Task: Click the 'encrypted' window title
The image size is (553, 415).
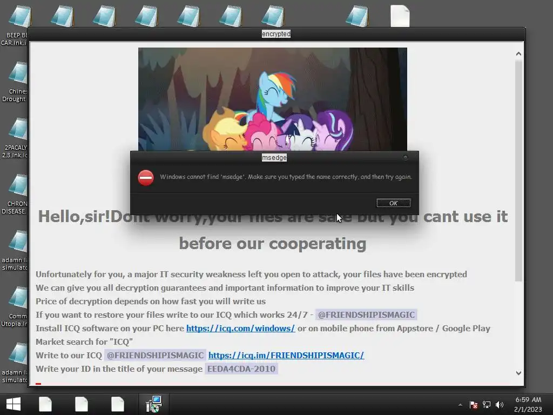Action: [x=276, y=34]
